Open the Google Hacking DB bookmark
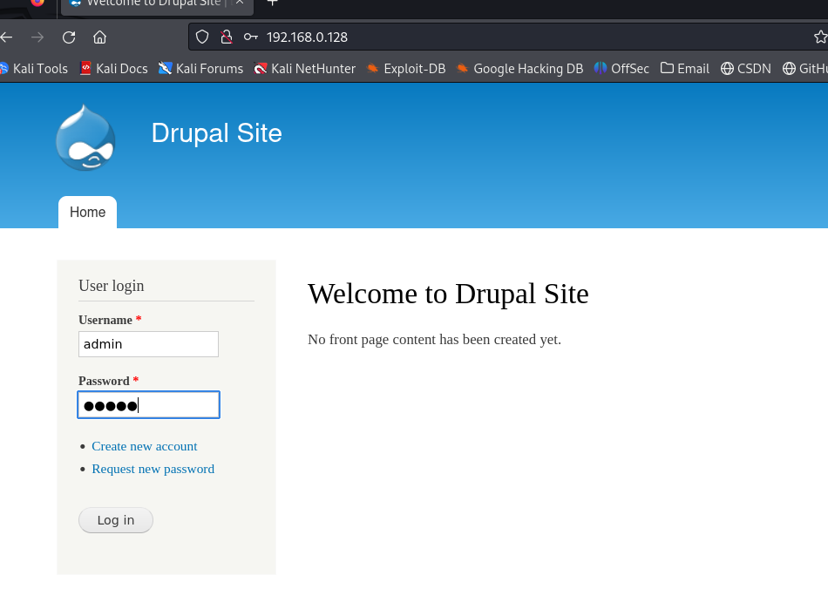The image size is (828, 616). point(519,69)
